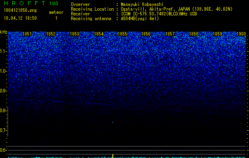
Task: Click the date stamp 10.04.12 18:50
Action: (21, 18)
